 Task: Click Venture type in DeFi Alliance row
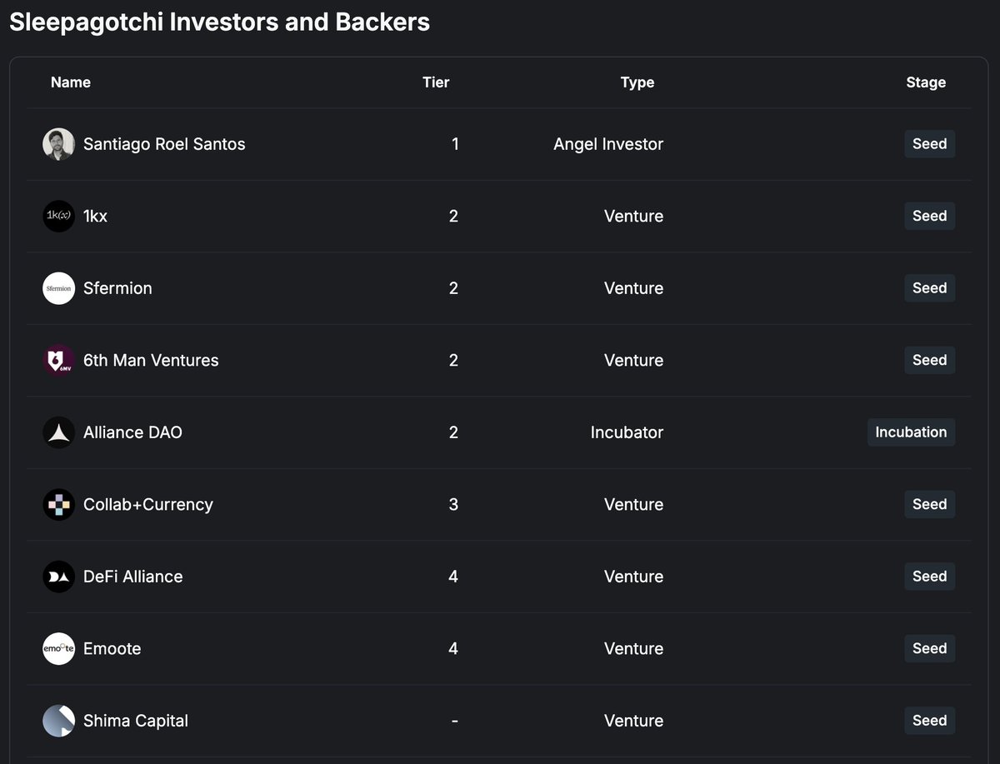634,577
